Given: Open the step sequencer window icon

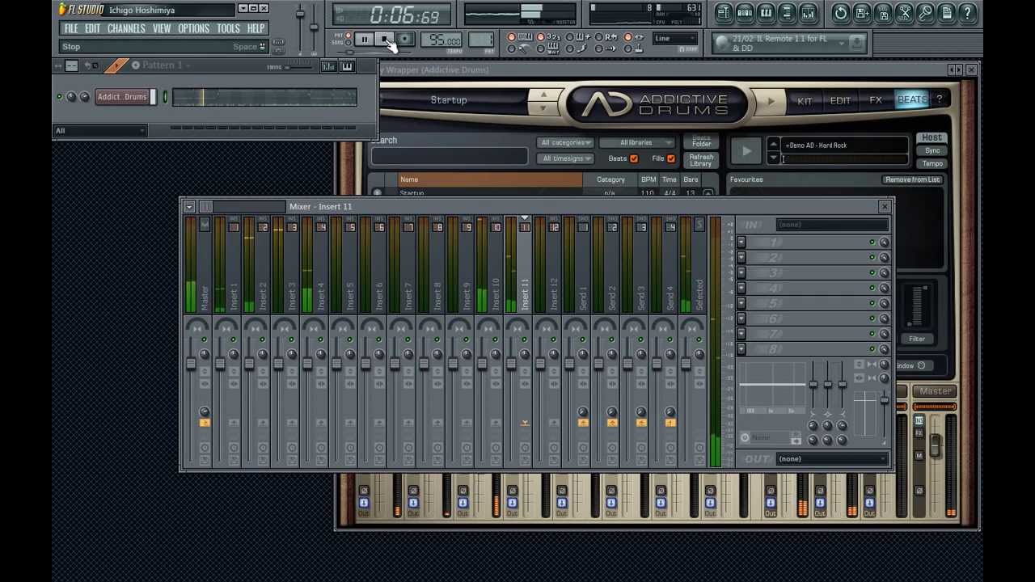Looking at the screenshot, I should pyautogui.click(x=745, y=13).
